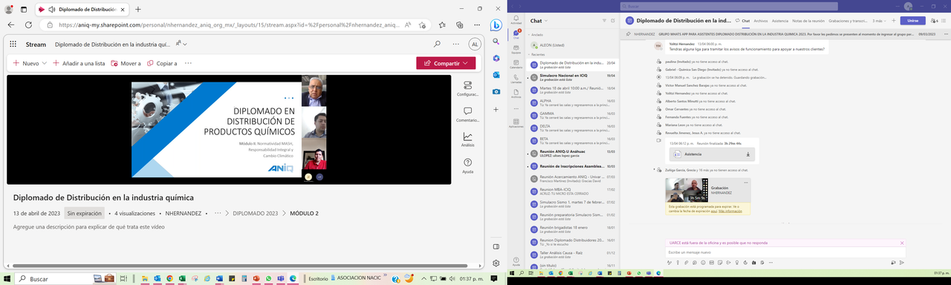
Task: Click Copiar a in Stream toolbar
Action: (x=162, y=63)
